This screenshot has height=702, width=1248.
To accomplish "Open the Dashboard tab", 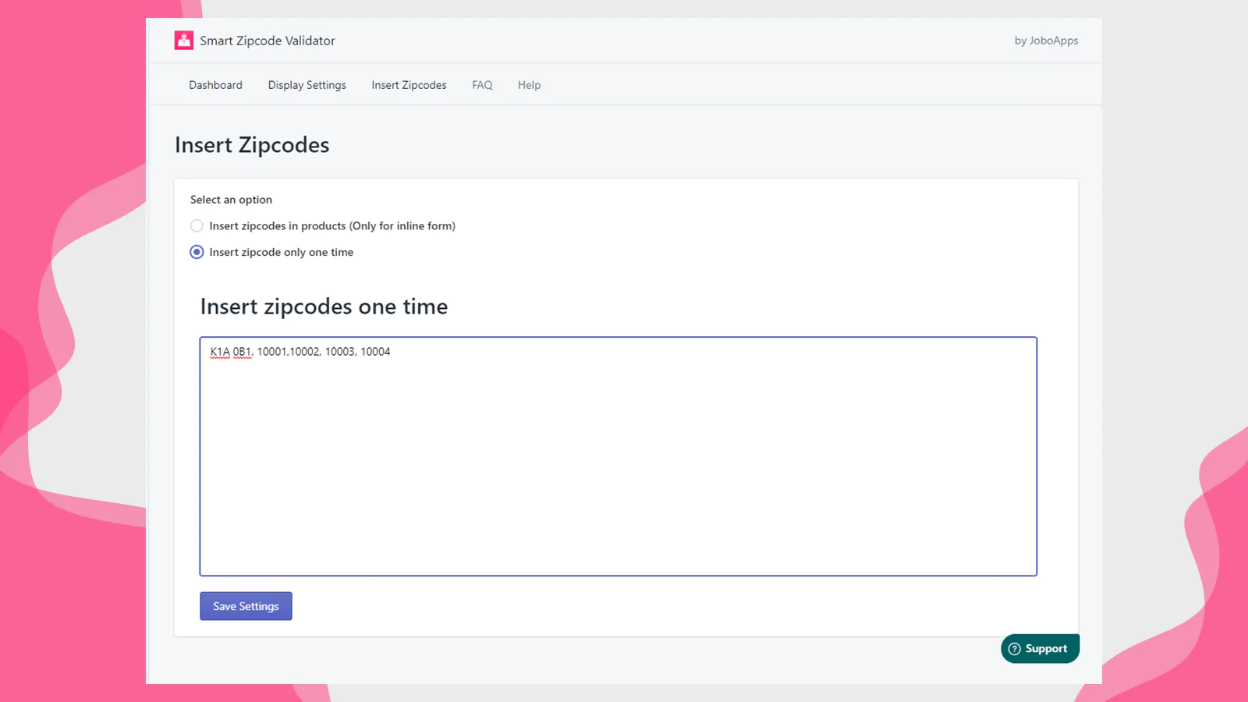I will pyautogui.click(x=215, y=85).
